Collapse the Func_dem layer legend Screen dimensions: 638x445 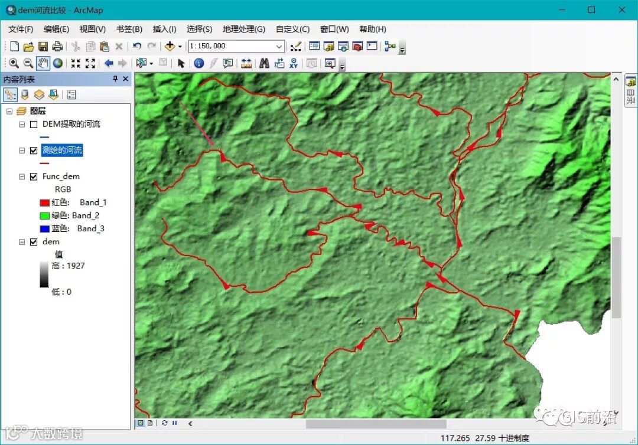pos(22,177)
